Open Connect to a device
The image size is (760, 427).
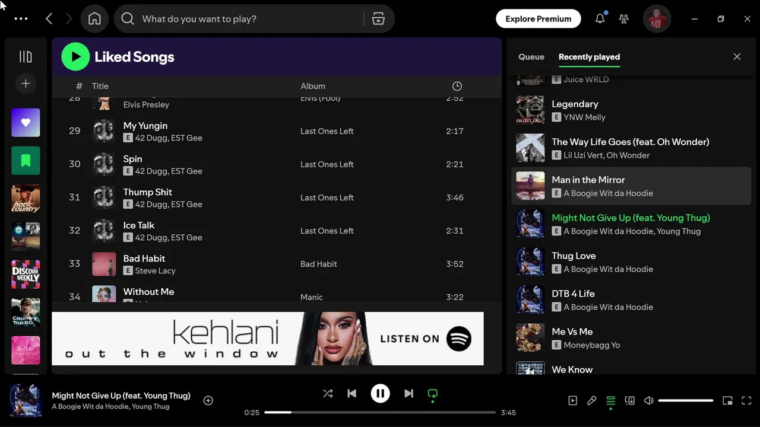(629, 400)
